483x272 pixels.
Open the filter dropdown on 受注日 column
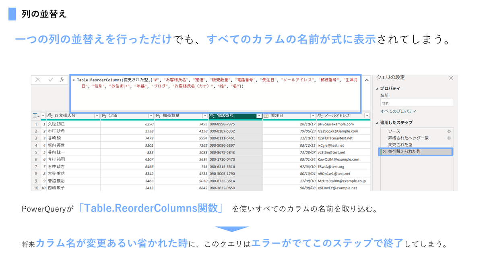314,115
